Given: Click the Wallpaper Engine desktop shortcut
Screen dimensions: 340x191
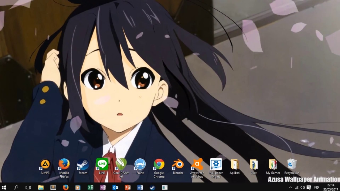Looking at the screenshot, I should point(216,168).
